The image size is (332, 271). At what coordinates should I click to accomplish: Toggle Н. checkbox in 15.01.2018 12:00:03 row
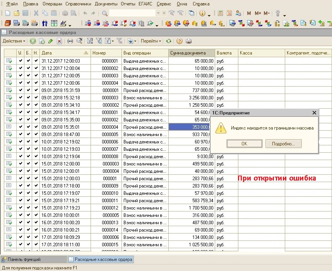36,178
